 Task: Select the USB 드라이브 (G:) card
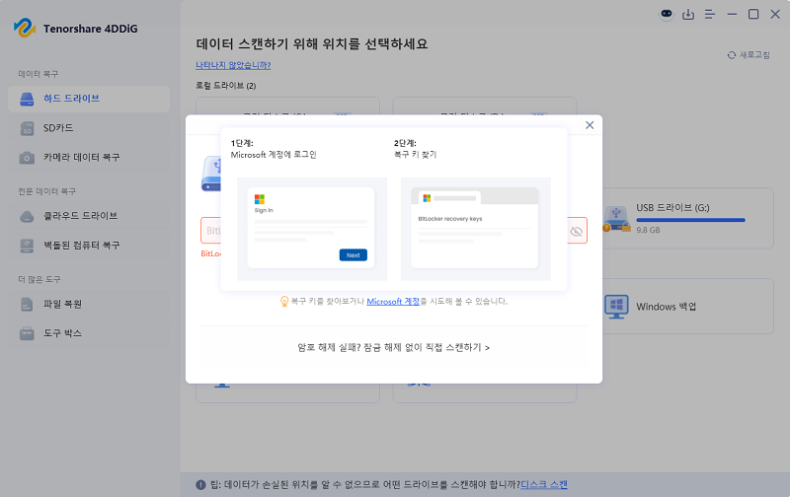click(687, 218)
